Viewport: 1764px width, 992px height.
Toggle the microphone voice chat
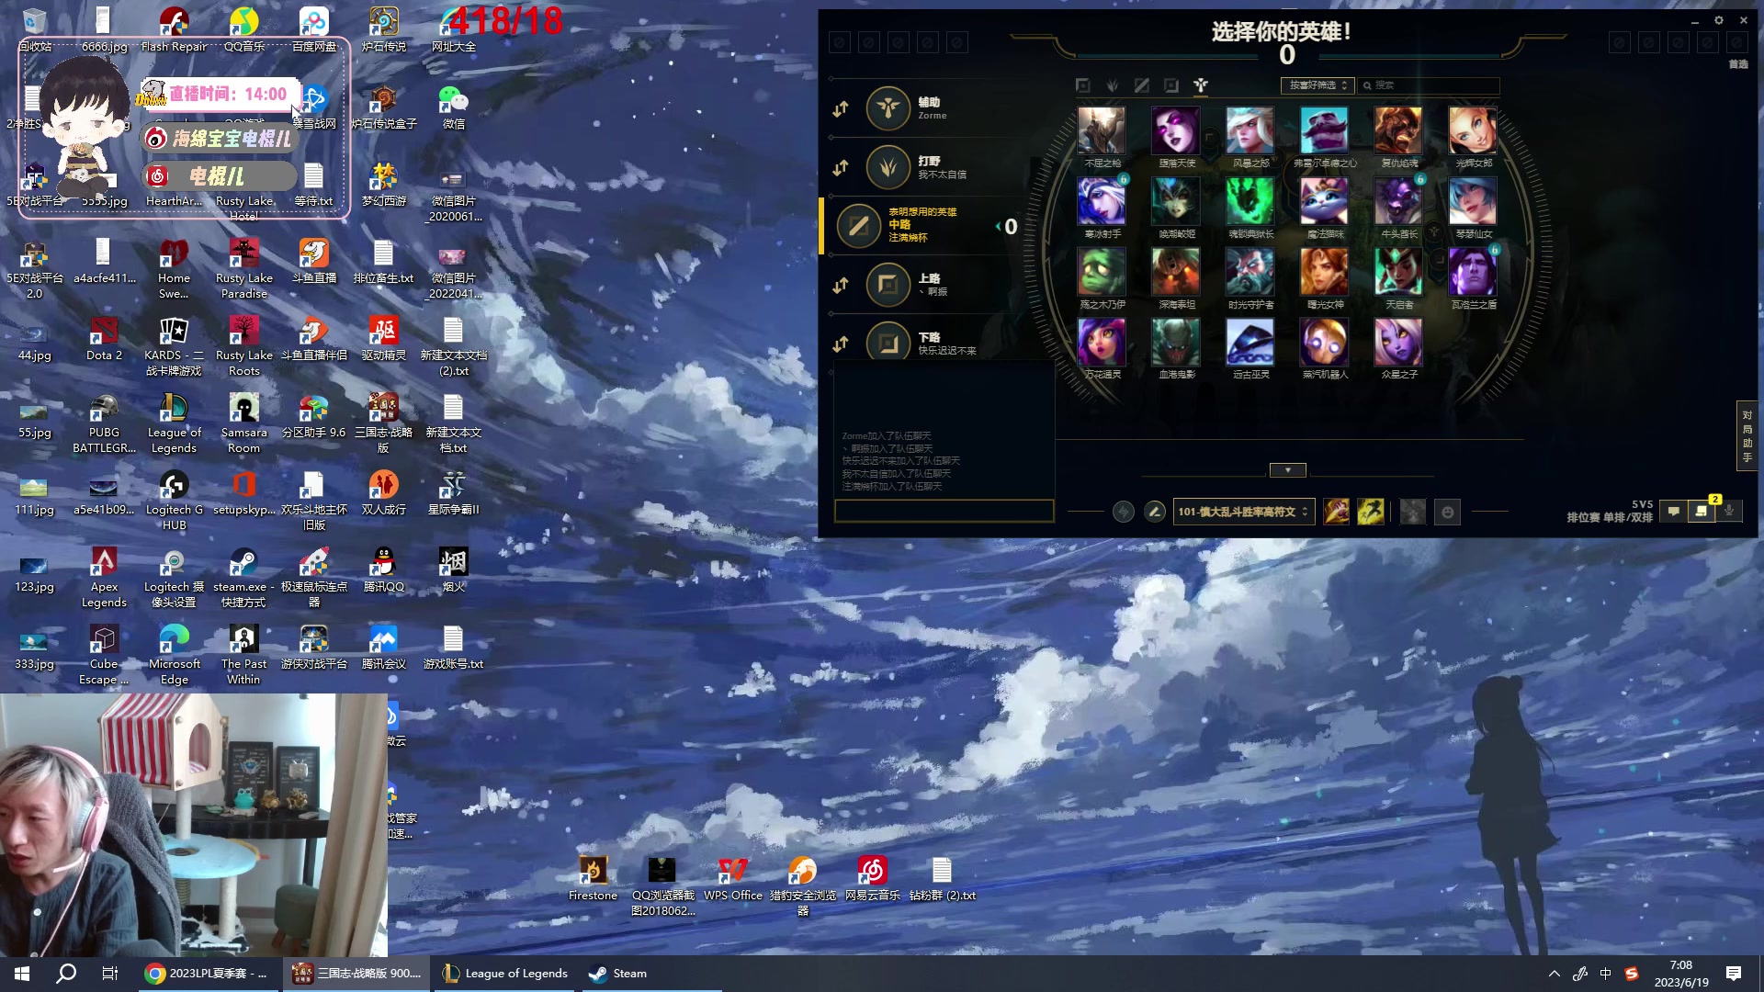1729,512
